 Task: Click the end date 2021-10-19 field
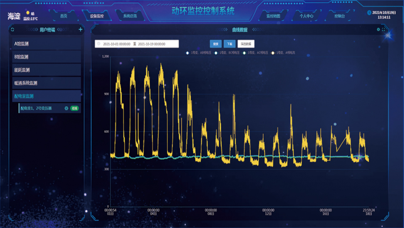pyautogui.click(x=151, y=44)
